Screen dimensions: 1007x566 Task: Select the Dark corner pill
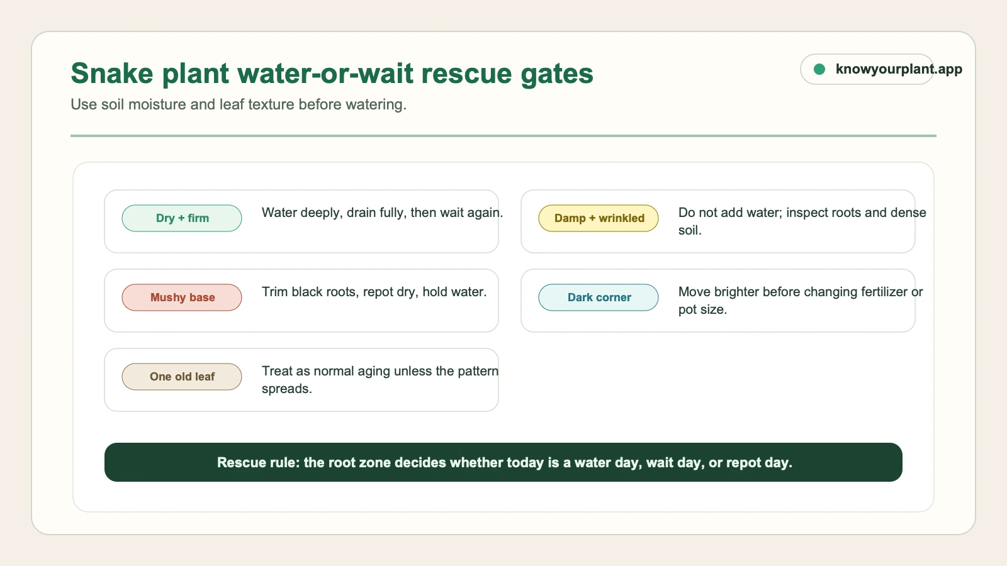599,297
